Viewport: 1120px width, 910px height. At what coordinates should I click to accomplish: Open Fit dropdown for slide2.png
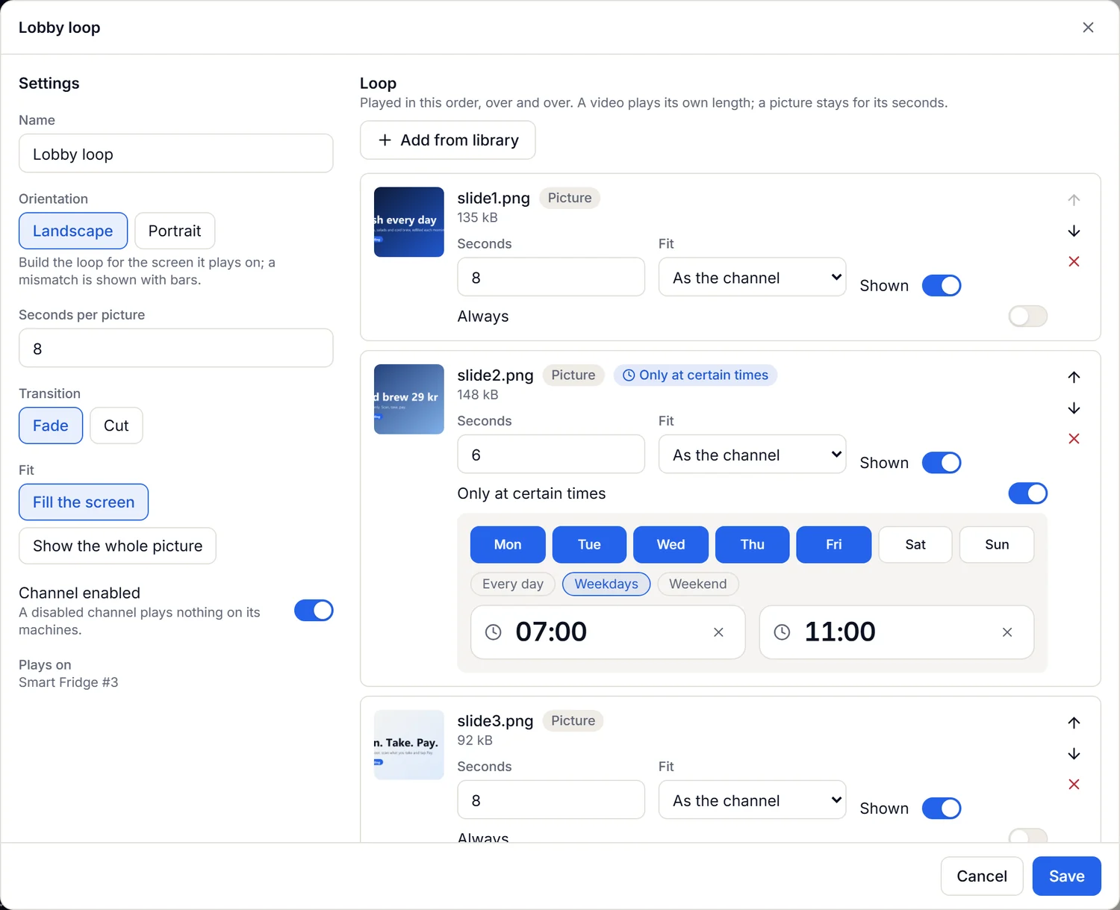(x=752, y=454)
